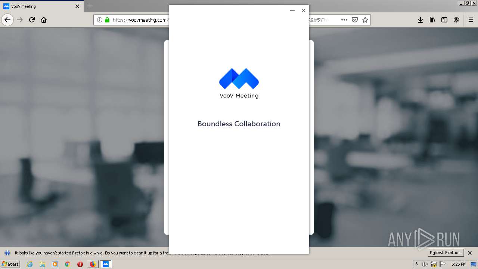Viewport: 478px width, 269px height.
Task: Restore down the Firefox window
Action: [467, 3]
